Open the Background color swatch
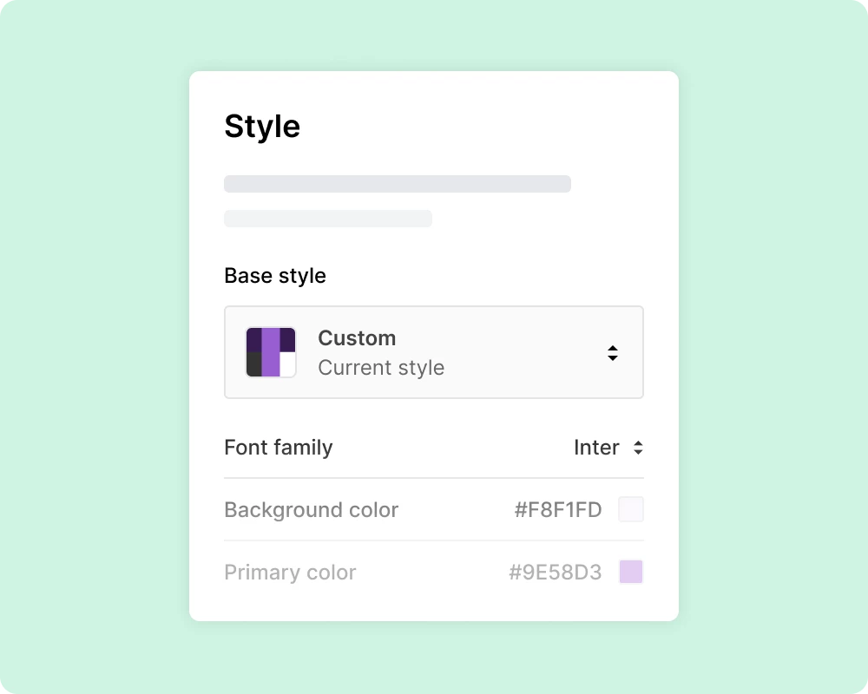Image resolution: width=868 pixels, height=694 pixels. pyautogui.click(x=631, y=510)
